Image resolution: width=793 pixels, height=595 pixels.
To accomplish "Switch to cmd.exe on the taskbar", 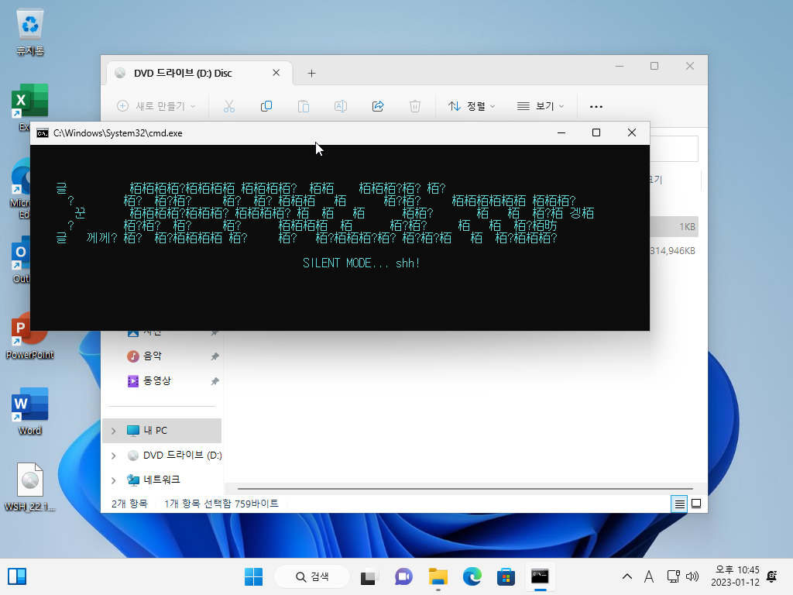I will click(x=540, y=576).
